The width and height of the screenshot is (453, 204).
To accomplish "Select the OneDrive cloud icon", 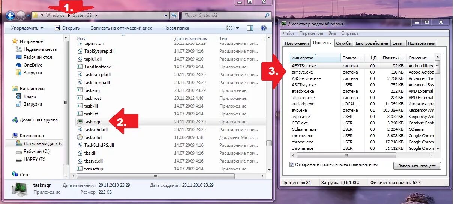I will tap(19, 65).
